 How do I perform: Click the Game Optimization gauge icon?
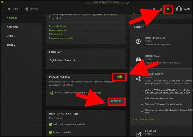tap(138, 41)
